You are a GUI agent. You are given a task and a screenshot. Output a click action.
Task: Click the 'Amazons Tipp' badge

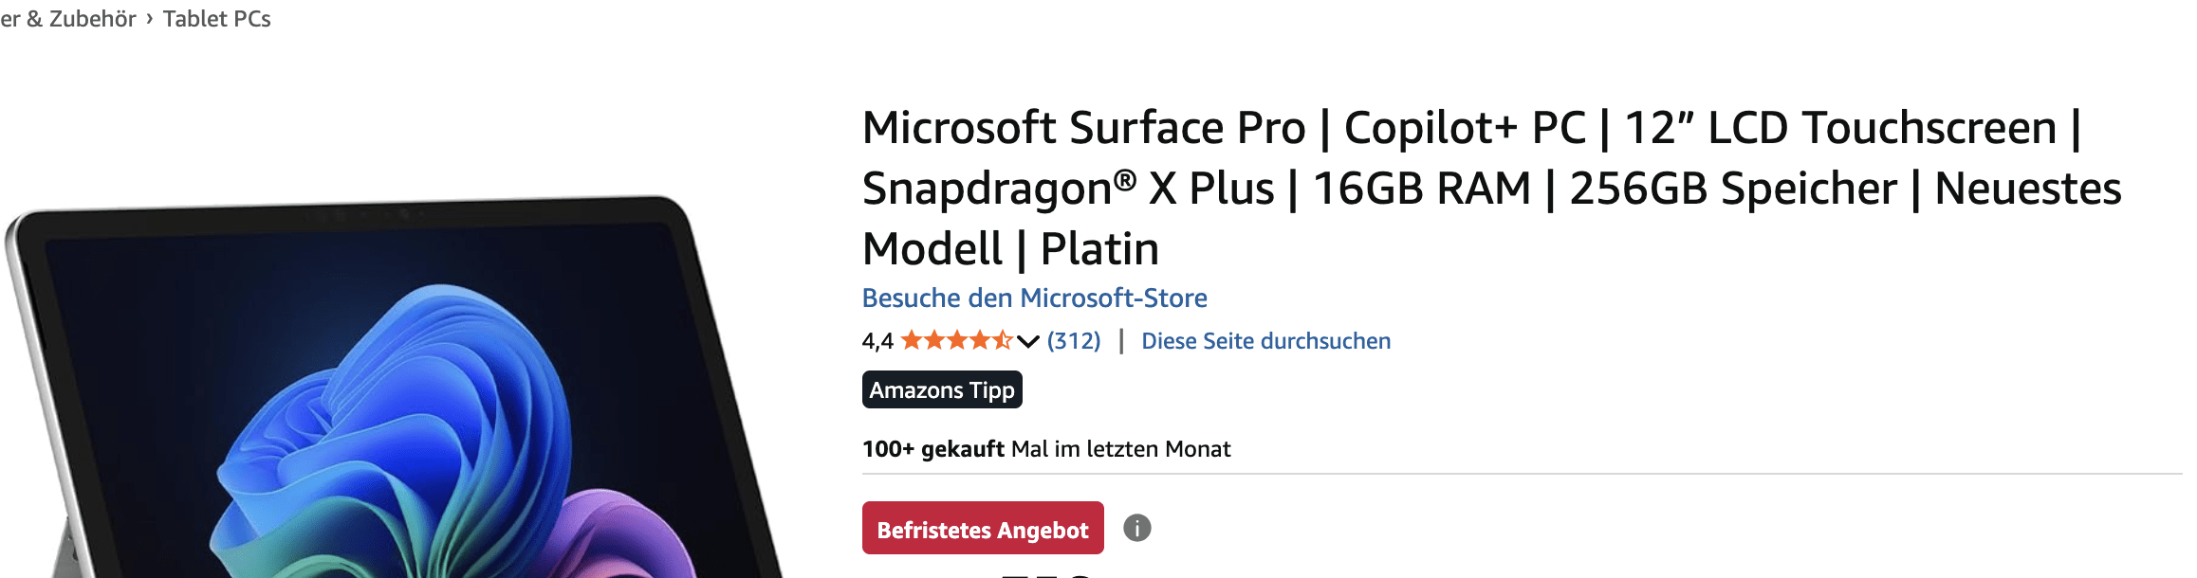click(x=942, y=390)
